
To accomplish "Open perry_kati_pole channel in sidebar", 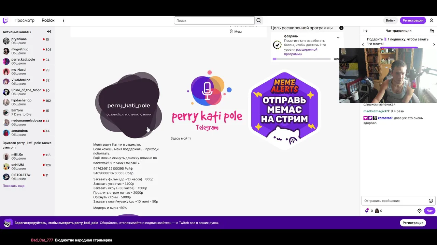I will 27,61.
